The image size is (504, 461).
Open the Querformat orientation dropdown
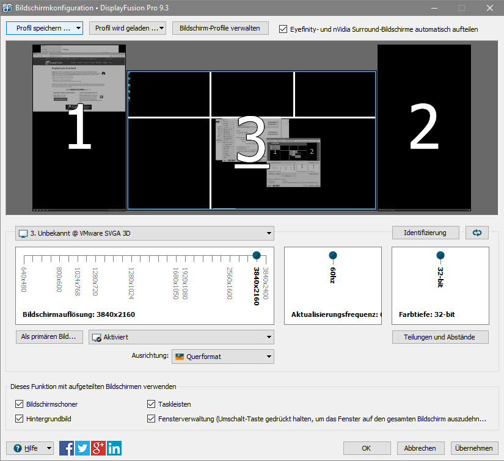[222, 357]
